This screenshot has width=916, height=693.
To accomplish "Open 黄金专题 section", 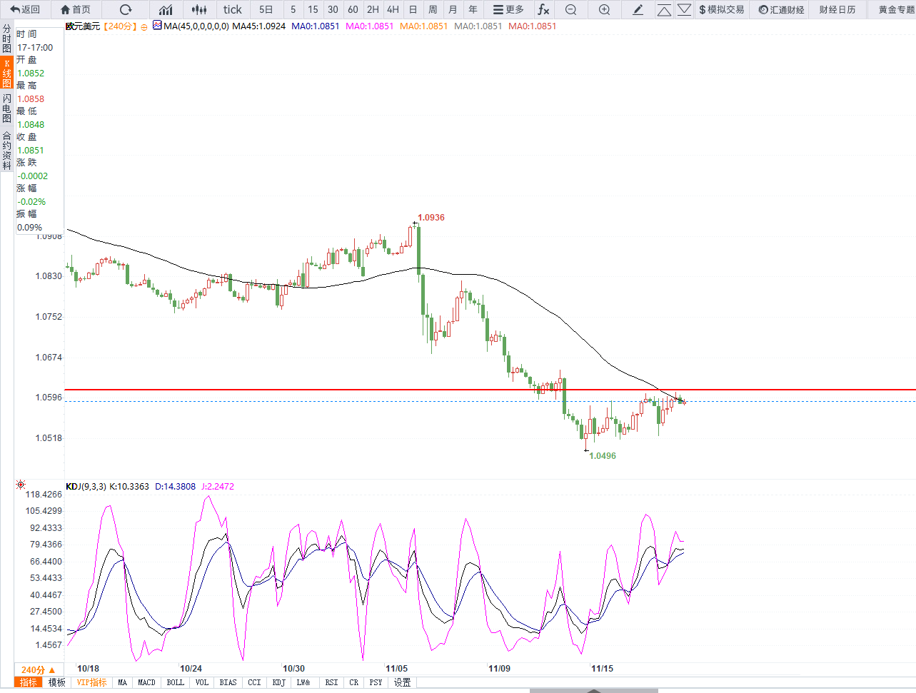I will click(897, 9).
